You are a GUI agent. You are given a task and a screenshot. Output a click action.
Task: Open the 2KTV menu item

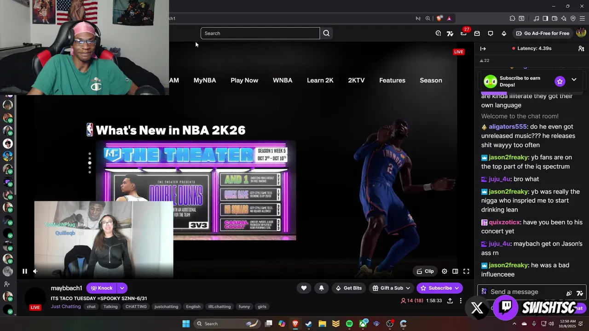[356, 80]
